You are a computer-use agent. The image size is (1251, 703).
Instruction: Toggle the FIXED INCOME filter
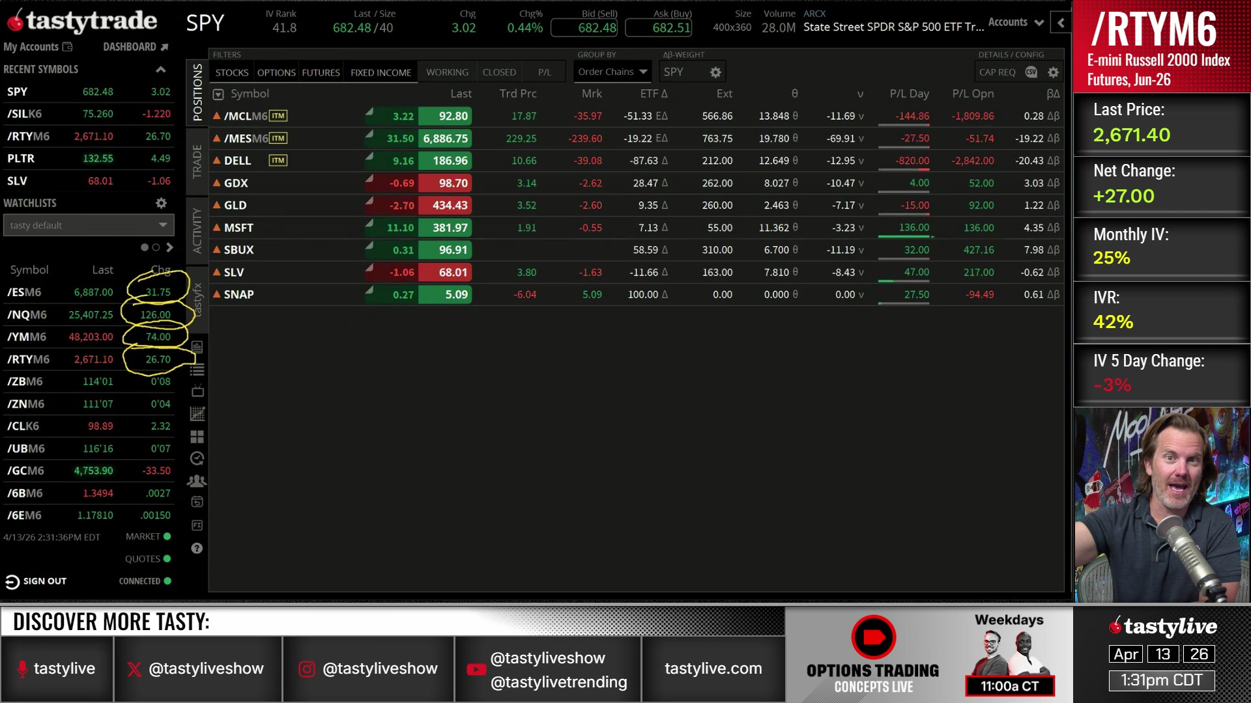pos(381,72)
